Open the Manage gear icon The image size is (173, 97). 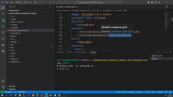pyautogui.click(x=3, y=87)
